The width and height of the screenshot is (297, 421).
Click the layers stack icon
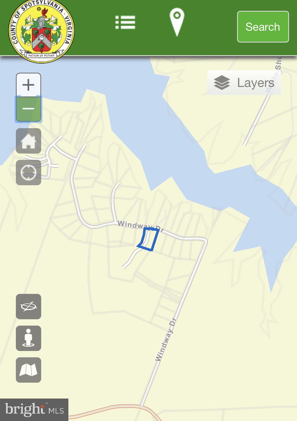(222, 83)
